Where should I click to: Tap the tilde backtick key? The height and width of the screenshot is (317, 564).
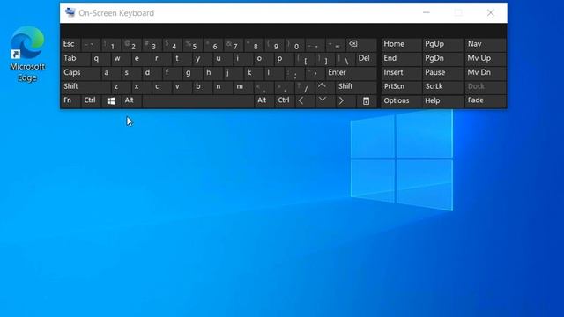click(91, 45)
